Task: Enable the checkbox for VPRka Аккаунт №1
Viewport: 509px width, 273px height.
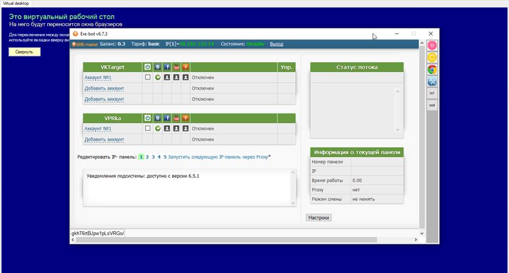Action: [x=148, y=129]
